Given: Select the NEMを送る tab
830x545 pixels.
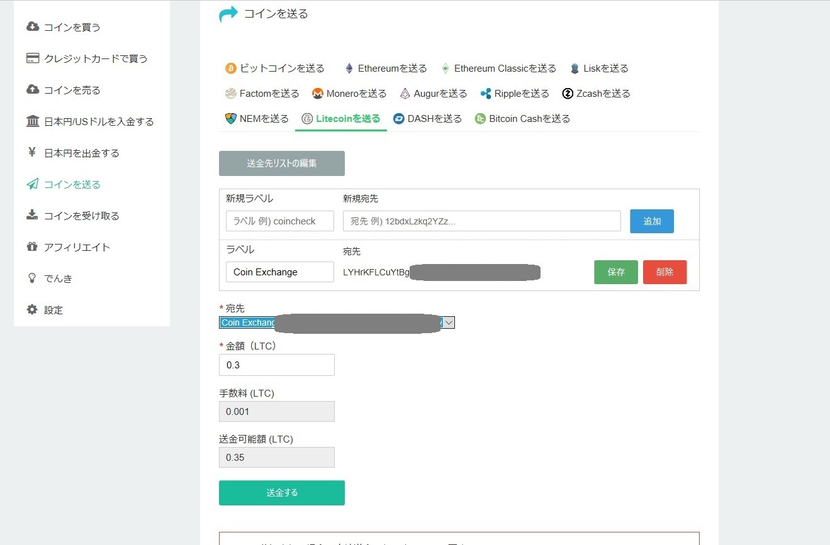Looking at the screenshot, I should [x=257, y=118].
